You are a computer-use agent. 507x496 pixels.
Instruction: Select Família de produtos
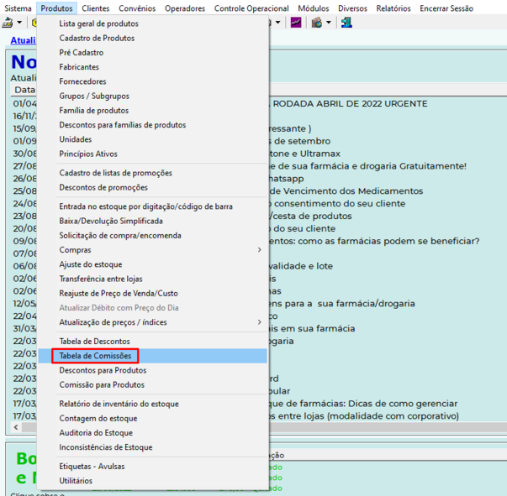pyautogui.click(x=153, y=111)
